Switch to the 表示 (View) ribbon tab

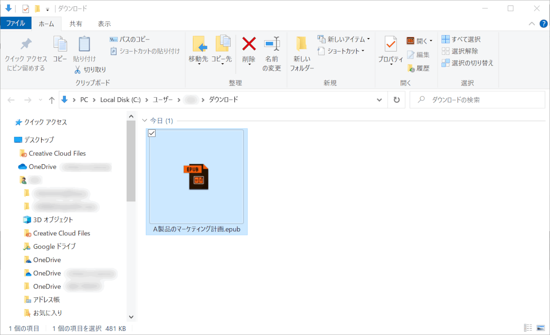pos(104,24)
